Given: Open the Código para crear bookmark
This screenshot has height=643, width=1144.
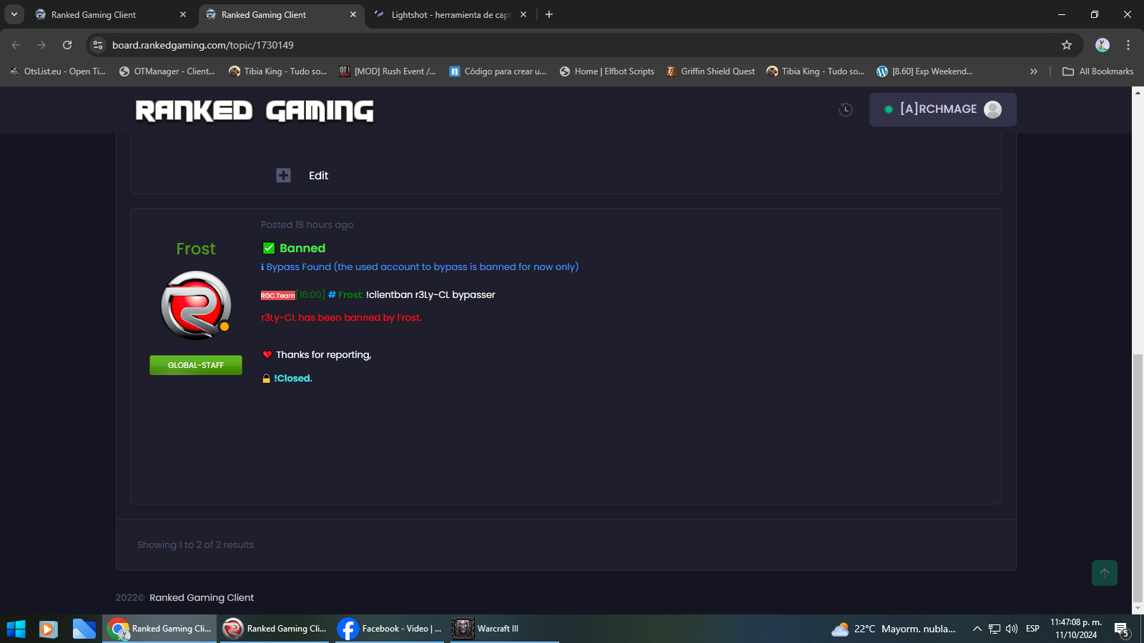Looking at the screenshot, I should tap(498, 71).
